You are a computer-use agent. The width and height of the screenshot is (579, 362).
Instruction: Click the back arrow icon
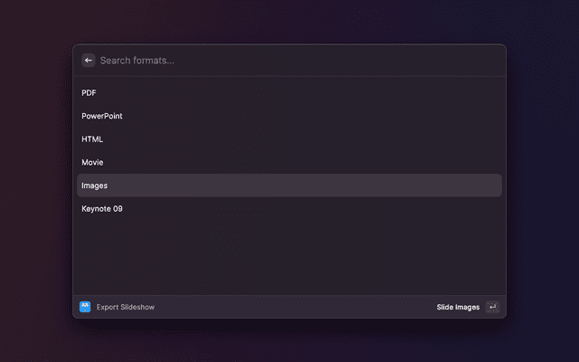[x=89, y=61]
